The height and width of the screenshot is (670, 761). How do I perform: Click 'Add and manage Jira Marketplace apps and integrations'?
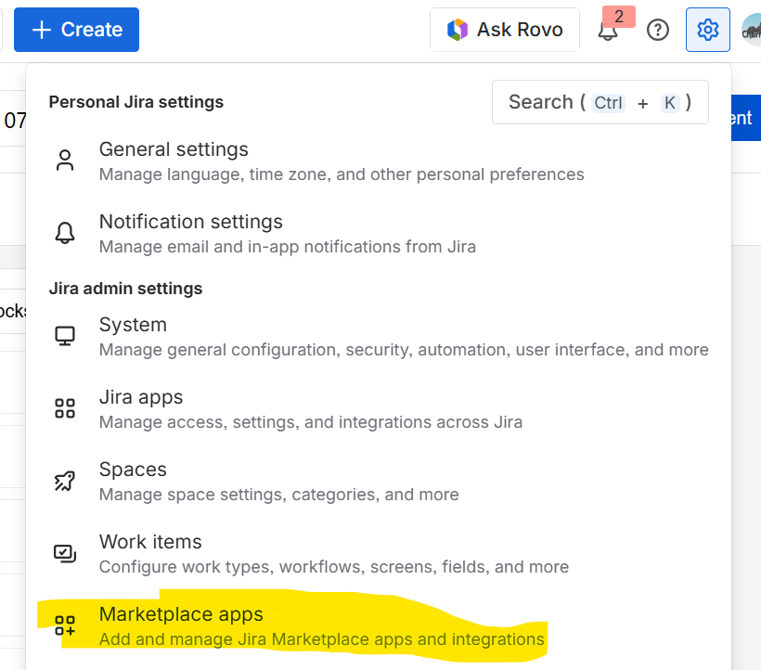click(x=322, y=639)
